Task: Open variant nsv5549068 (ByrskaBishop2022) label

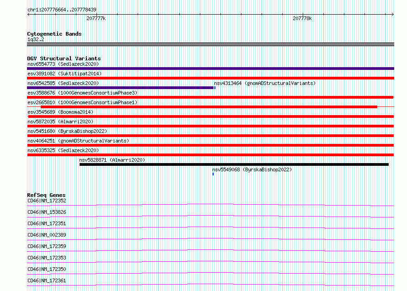Action: [x=252, y=169]
